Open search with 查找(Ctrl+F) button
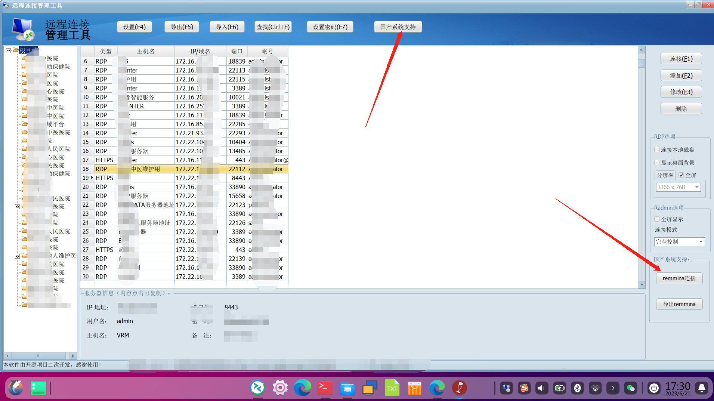714x401 pixels. click(x=273, y=27)
